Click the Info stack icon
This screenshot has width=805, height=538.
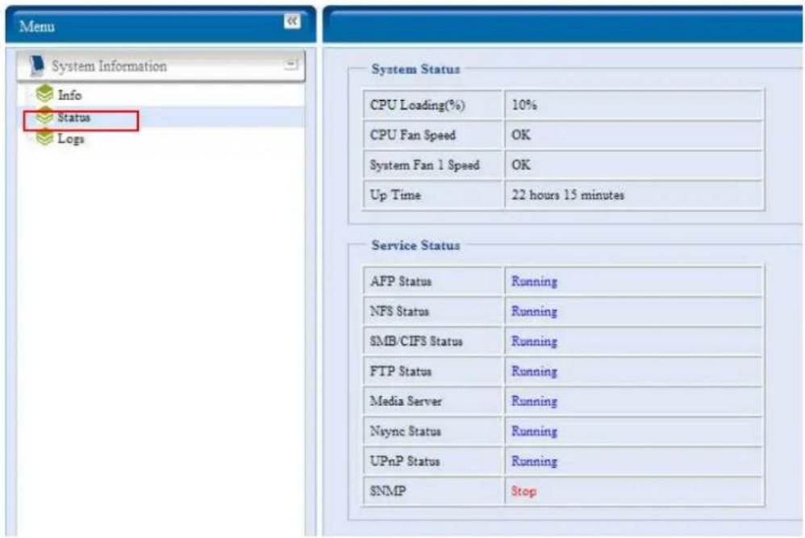[x=44, y=94]
